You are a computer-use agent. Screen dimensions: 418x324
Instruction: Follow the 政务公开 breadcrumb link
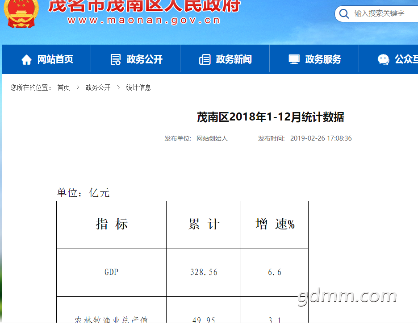pos(98,87)
